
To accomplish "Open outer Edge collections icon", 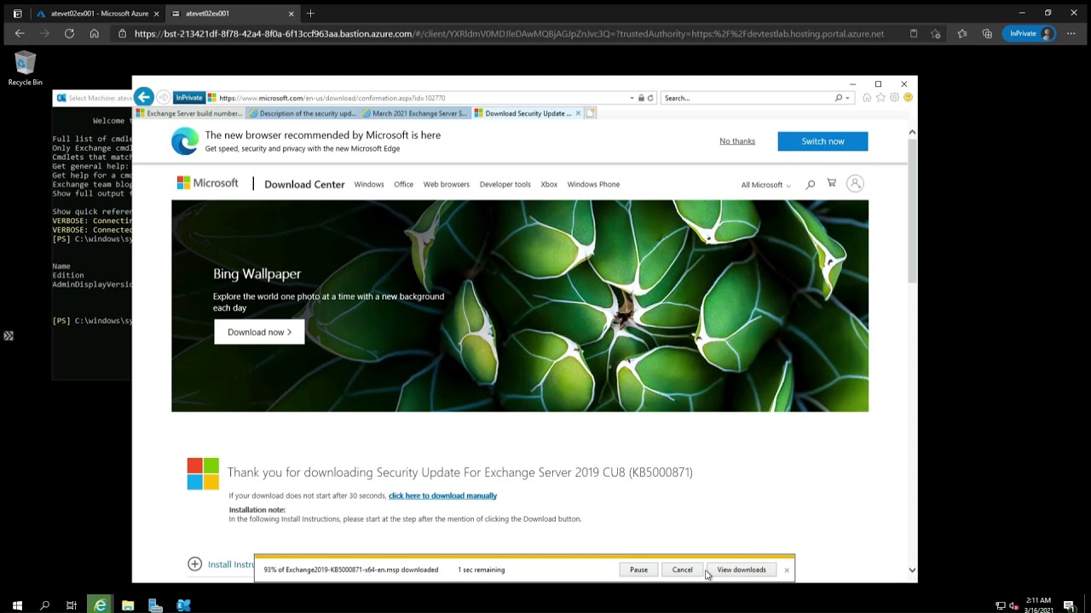I will (987, 33).
